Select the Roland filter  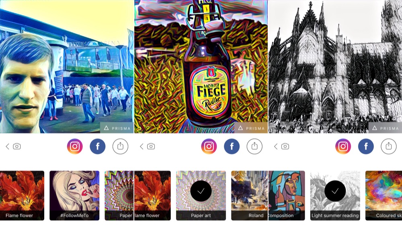click(250, 196)
